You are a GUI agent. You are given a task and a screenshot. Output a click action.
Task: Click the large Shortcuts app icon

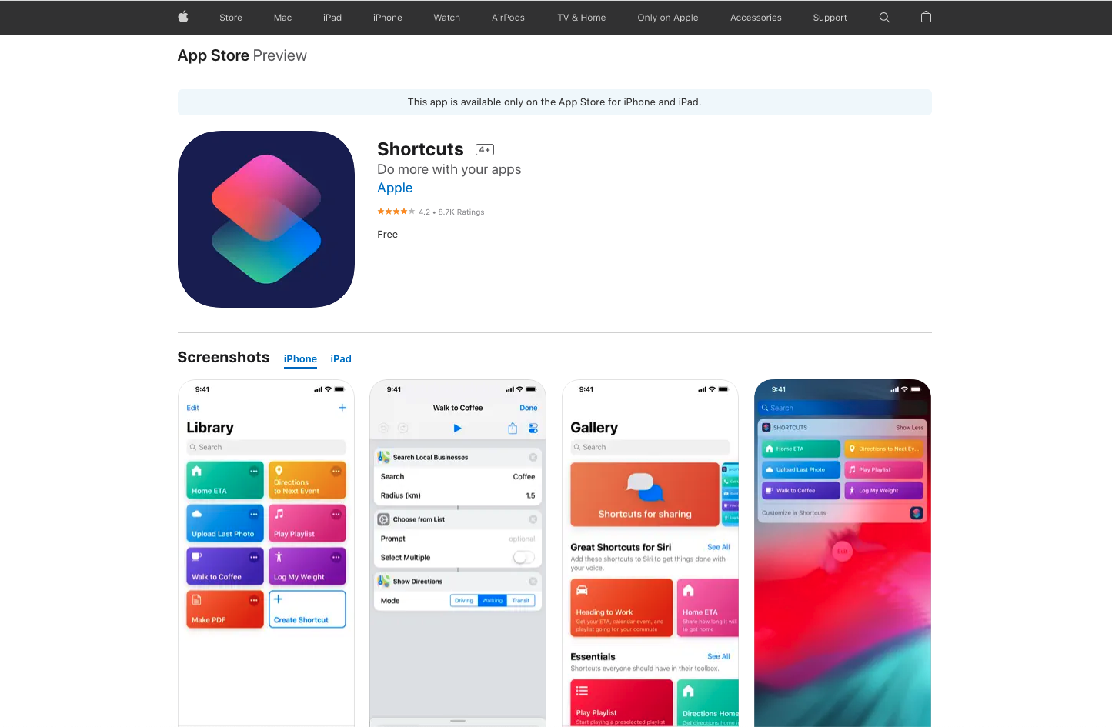point(266,219)
